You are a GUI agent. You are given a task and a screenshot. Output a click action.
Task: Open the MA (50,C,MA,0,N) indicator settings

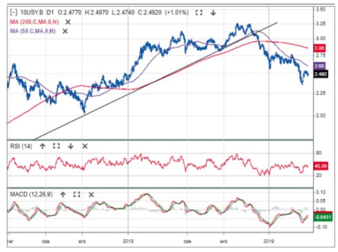coord(33,31)
